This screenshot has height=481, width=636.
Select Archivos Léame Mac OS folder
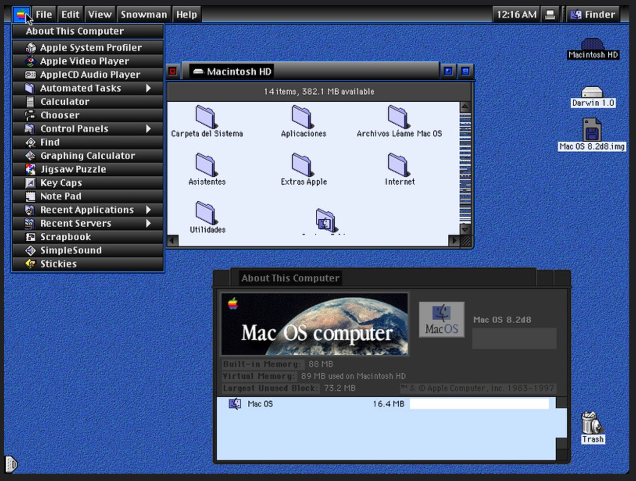coord(399,121)
